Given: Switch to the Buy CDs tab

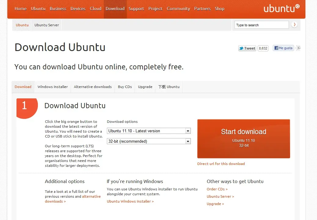Looking at the screenshot, I should pos(125,87).
